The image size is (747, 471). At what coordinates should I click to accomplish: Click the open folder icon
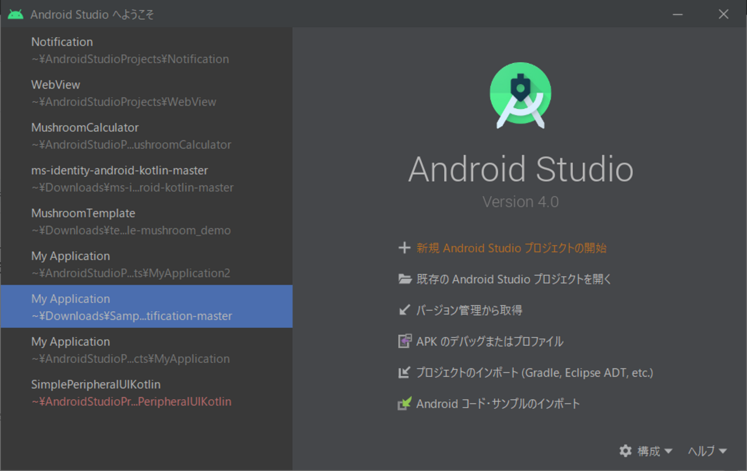coord(405,279)
